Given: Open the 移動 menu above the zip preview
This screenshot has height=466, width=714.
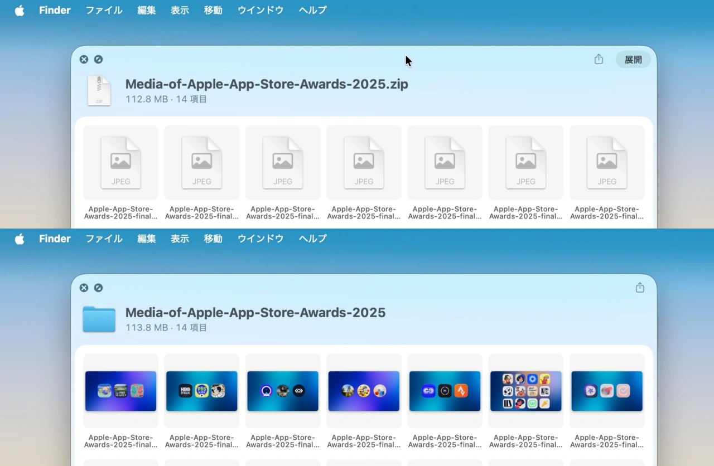Looking at the screenshot, I should [213, 11].
